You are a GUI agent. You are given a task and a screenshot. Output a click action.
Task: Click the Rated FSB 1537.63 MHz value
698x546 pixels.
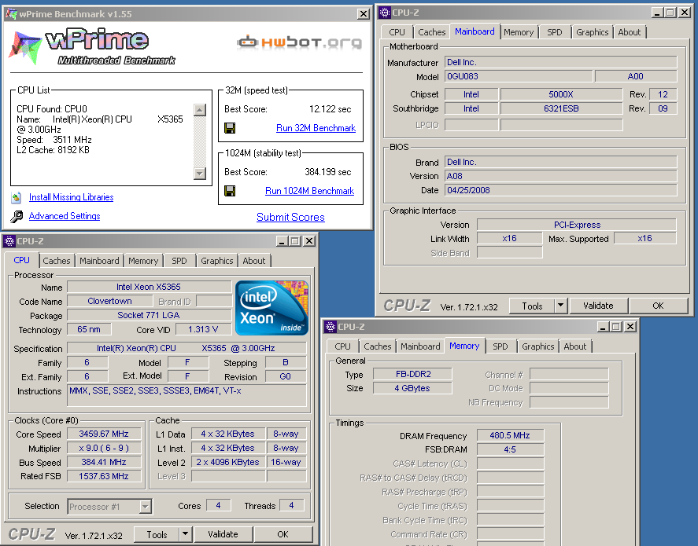point(104,476)
